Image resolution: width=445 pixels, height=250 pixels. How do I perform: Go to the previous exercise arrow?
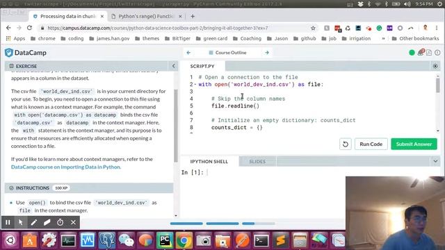(188, 53)
